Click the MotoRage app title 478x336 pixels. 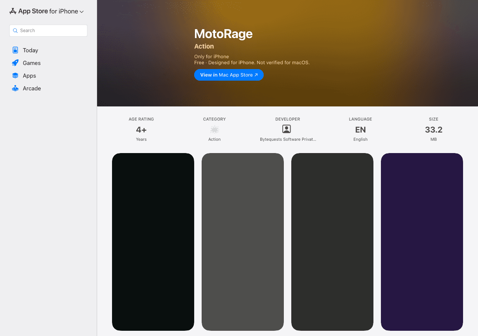[223, 34]
